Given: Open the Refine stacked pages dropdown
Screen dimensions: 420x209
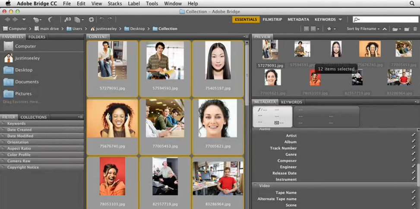Looking at the screenshot, I should coord(79,19).
